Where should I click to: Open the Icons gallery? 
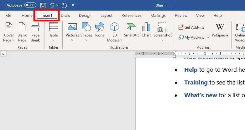tap(100, 30)
